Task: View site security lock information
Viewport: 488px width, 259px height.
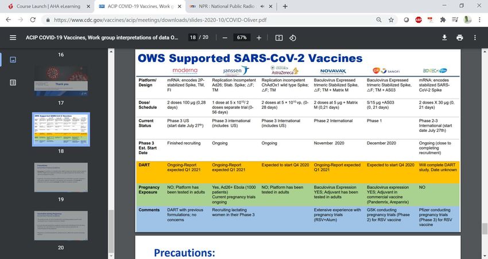Action: pyautogui.click(x=48, y=20)
